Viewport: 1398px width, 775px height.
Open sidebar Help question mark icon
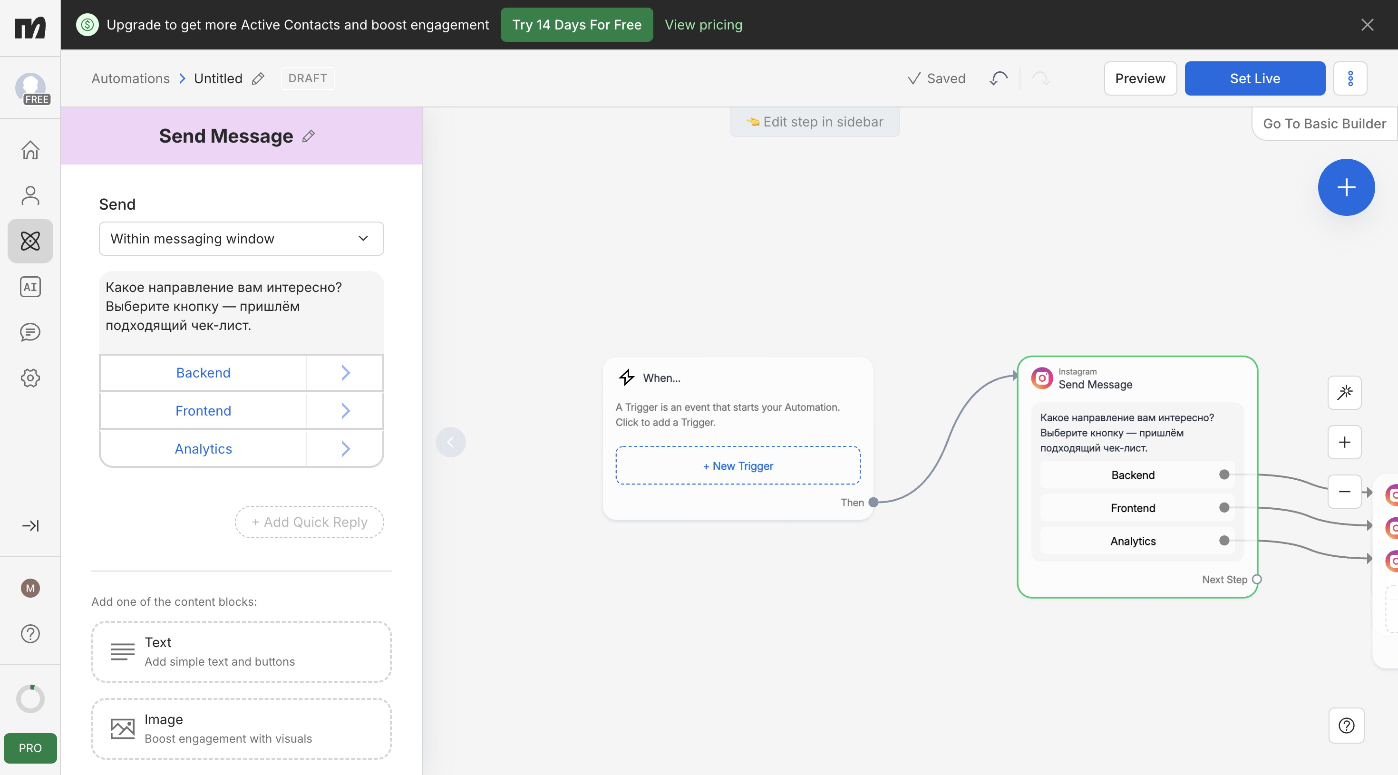[30, 633]
